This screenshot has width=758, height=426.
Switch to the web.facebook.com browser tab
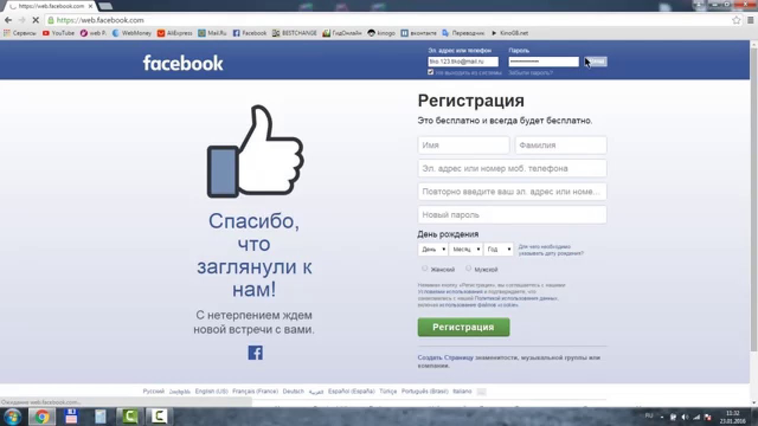50,6
